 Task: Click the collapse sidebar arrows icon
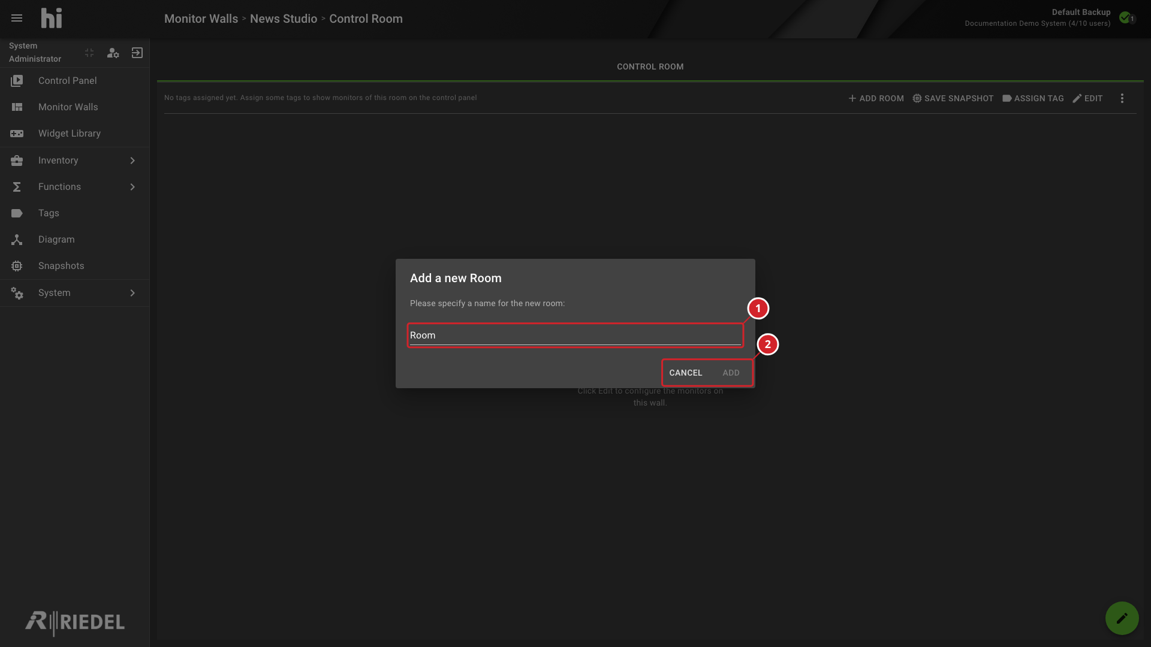pyautogui.click(x=89, y=53)
